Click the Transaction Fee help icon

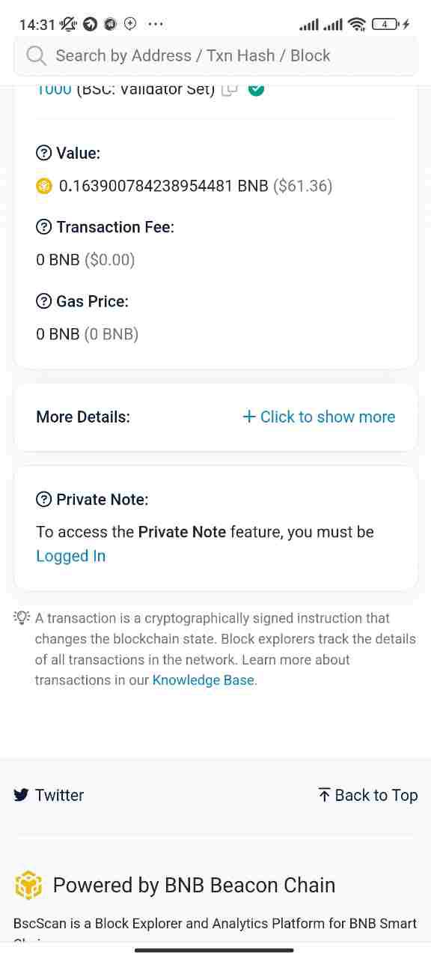coord(44,227)
